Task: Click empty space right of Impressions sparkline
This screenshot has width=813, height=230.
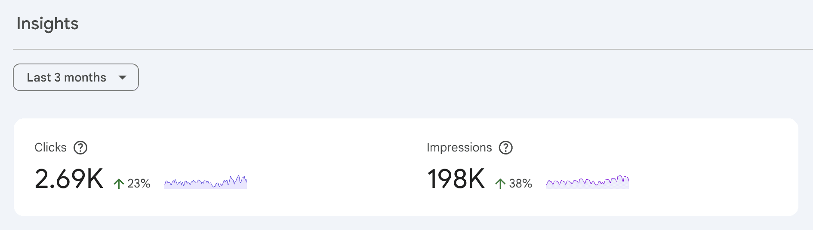Action: tap(710, 182)
